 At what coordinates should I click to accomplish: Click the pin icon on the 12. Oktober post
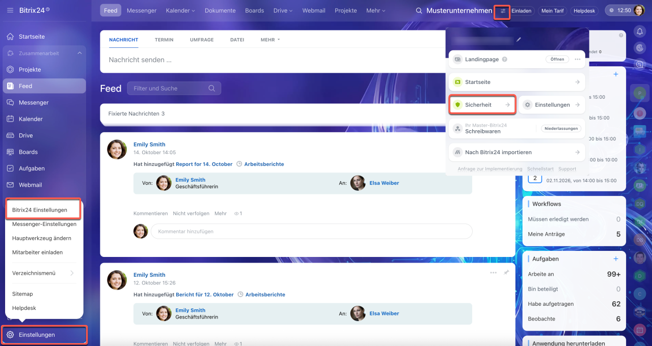click(506, 273)
